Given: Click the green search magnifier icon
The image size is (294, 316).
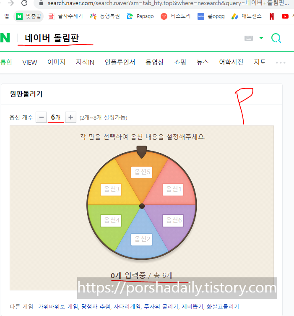Looking at the screenshot, I should tap(276, 38).
